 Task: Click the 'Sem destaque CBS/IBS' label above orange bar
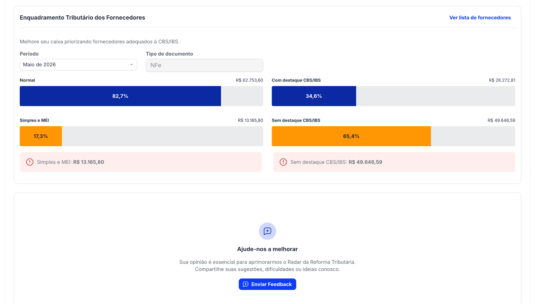296,120
